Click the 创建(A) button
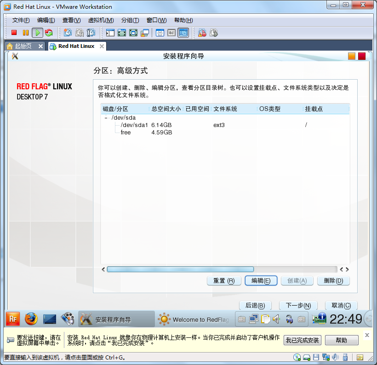The width and height of the screenshot is (377, 365). tap(297, 281)
